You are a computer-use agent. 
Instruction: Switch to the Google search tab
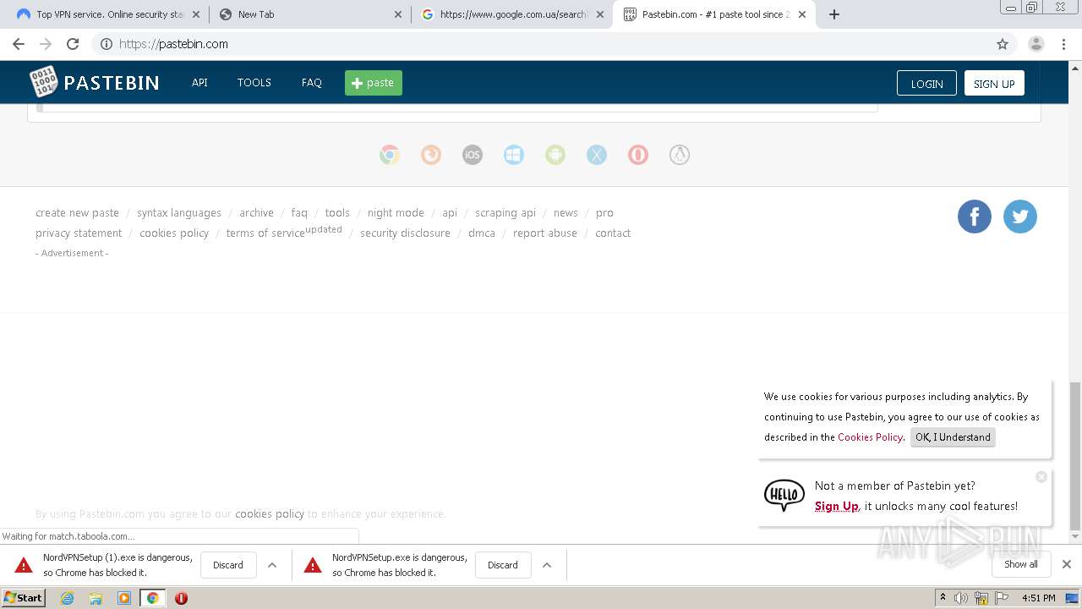[512, 14]
